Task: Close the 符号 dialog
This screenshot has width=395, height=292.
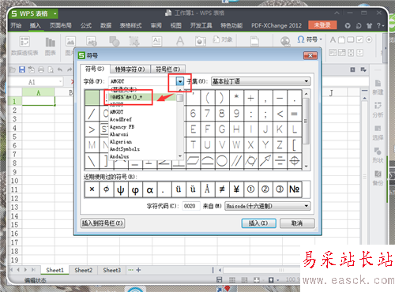Action: pyautogui.click(x=310, y=55)
